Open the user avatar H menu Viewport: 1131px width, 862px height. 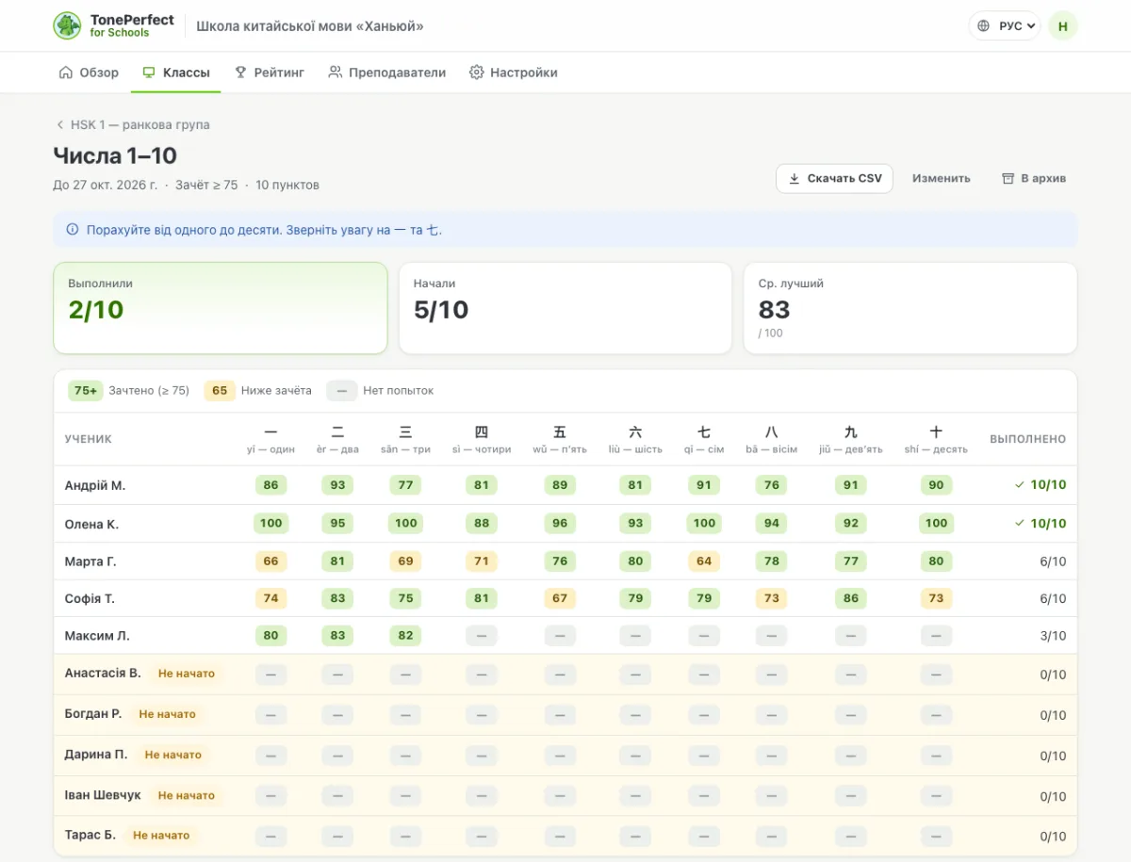click(x=1062, y=26)
